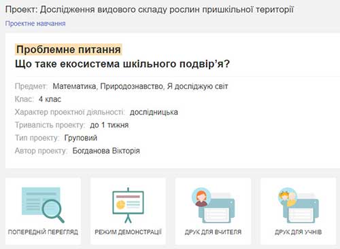Click the project type value Груповий
Screen dimensions: 340x249
(81, 138)
